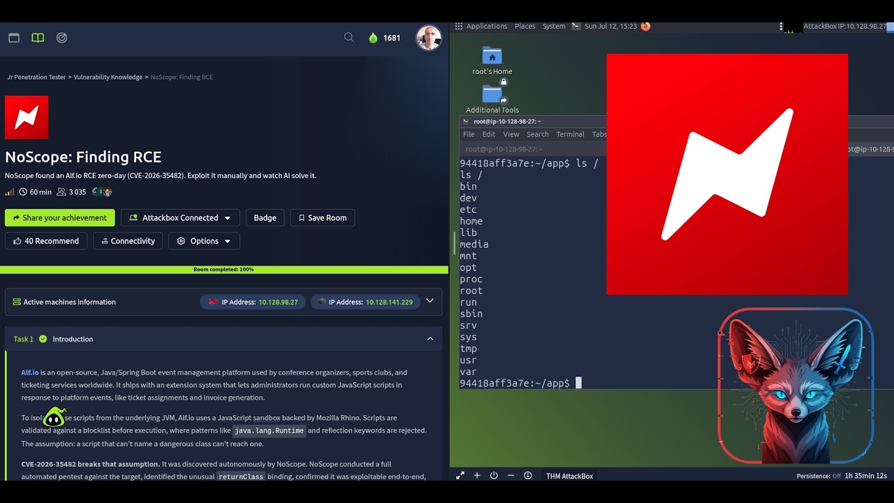This screenshot has height=503, width=894.
Task: Toggle the Persistence Off setting
Action: coord(819,476)
